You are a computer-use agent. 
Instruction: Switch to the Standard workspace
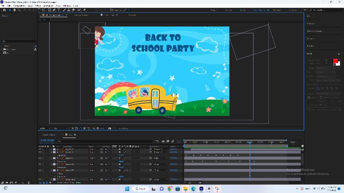pyautogui.click(x=277, y=10)
